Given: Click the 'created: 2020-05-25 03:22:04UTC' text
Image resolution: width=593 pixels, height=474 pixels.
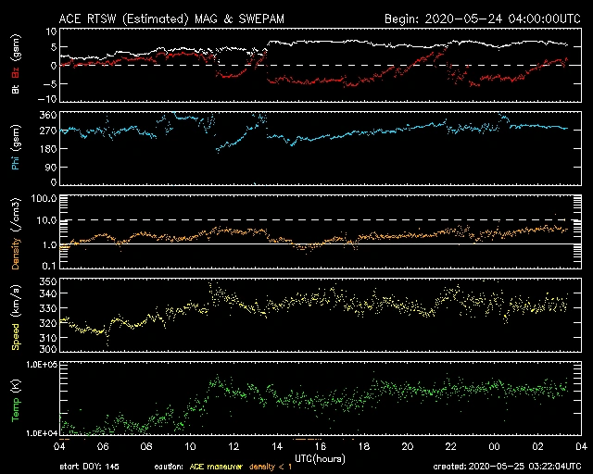Looking at the screenshot, I should click(507, 467).
